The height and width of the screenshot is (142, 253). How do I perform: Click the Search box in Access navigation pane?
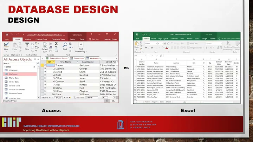pos(20,63)
